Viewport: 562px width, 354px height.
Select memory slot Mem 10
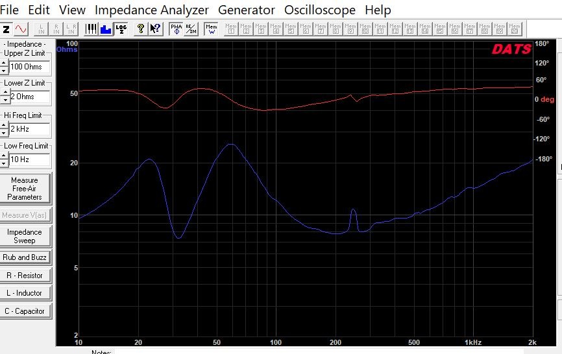click(x=365, y=29)
